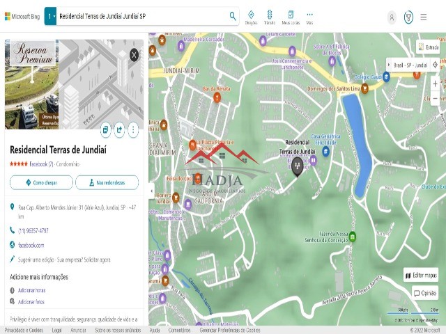The width and height of the screenshot is (446, 334).
Task: Open the Anunciar footer link
Action: coord(78,330)
